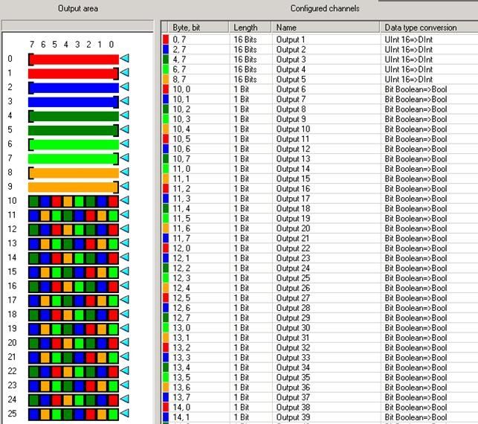Click the cyan arrow marker beside byte 17
478x424 pixels.
point(124,300)
